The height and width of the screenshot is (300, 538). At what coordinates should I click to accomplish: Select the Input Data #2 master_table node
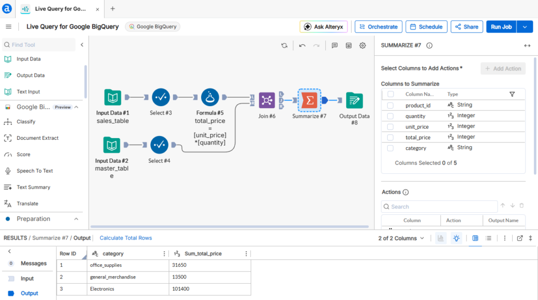[x=111, y=145]
